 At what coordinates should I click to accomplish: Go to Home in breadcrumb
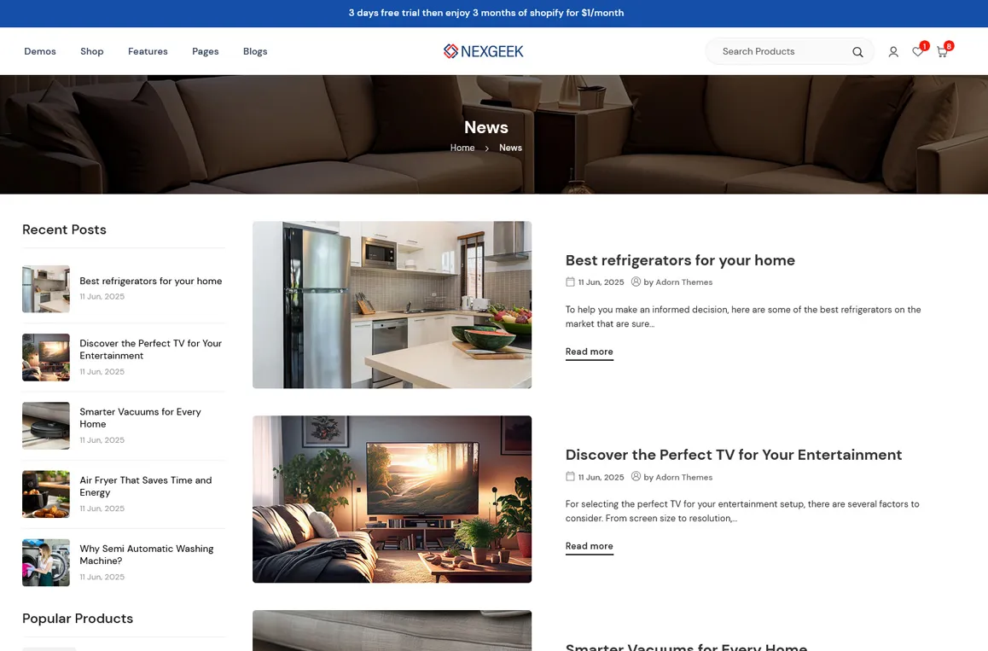(x=462, y=148)
